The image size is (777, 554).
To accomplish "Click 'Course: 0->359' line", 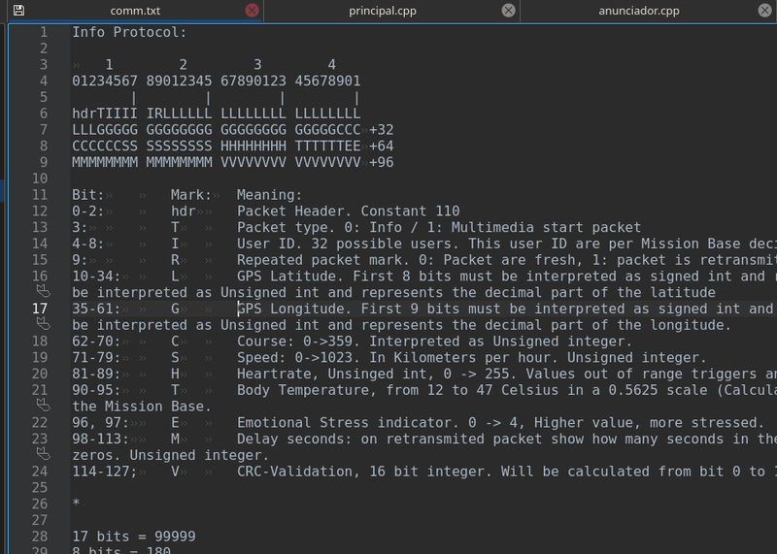I will coord(434,342).
